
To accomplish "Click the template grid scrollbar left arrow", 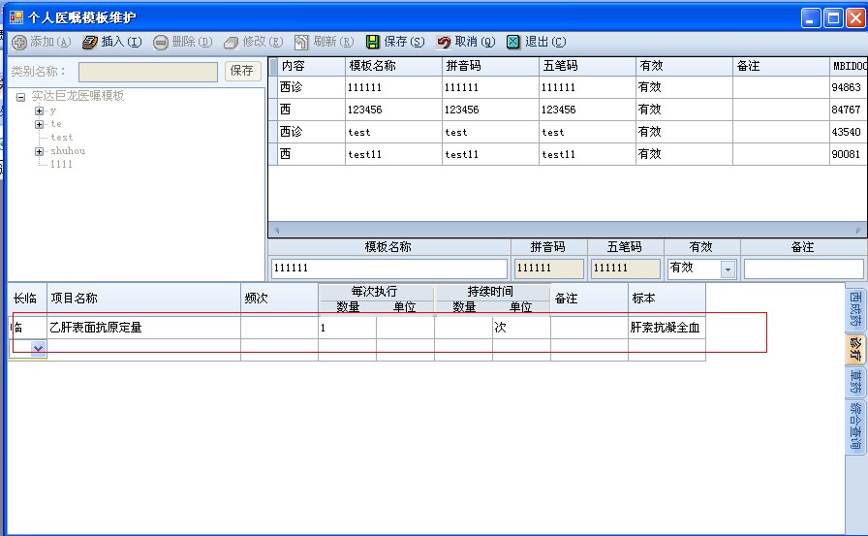I will coord(276,230).
